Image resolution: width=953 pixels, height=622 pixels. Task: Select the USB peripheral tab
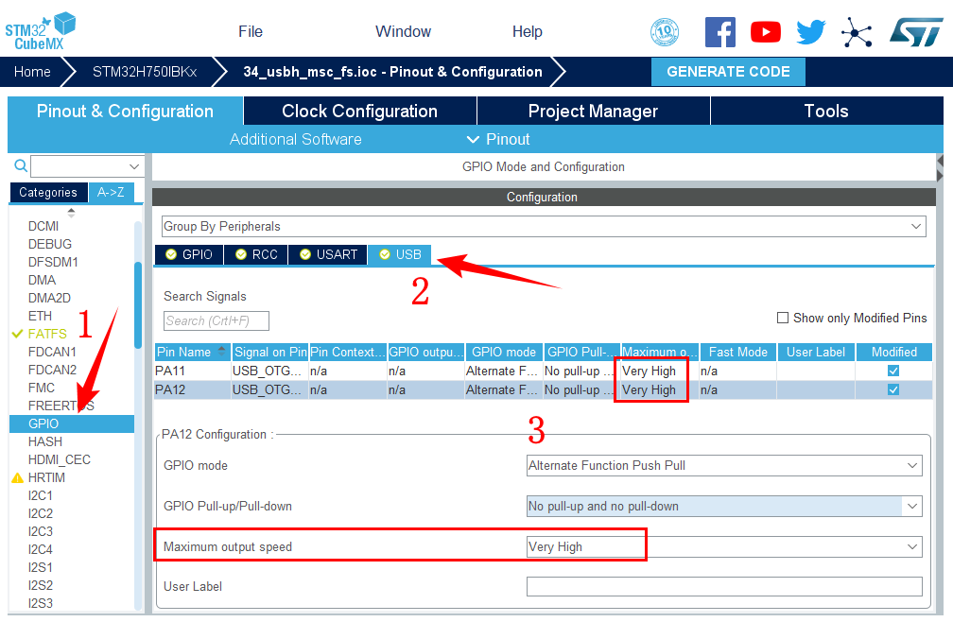coord(400,254)
